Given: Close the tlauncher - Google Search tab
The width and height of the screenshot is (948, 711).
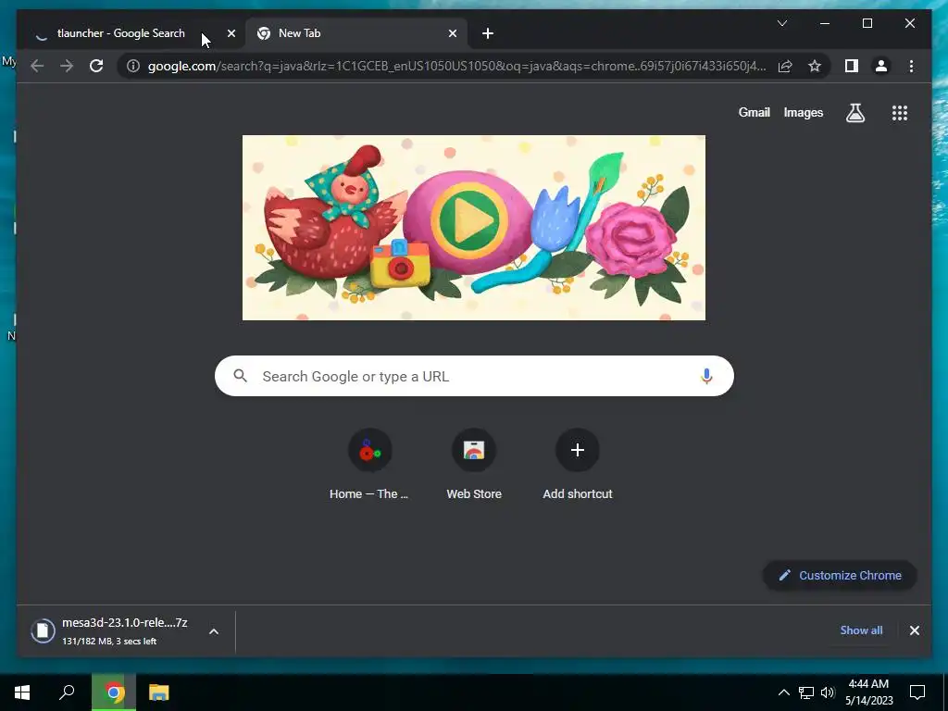Looking at the screenshot, I should pyautogui.click(x=231, y=33).
